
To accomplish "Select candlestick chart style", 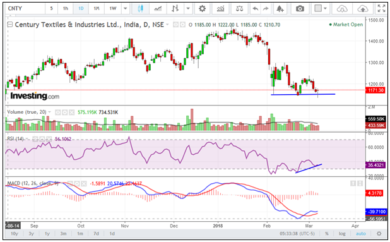I will coord(141,9).
